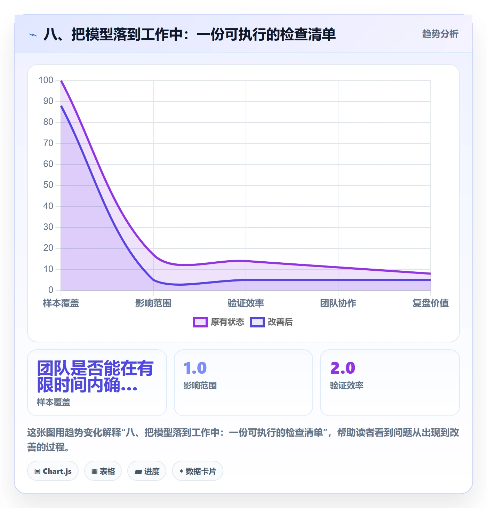
Task: Toggle the 原有状态 legend item
Action: tap(219, 322)
